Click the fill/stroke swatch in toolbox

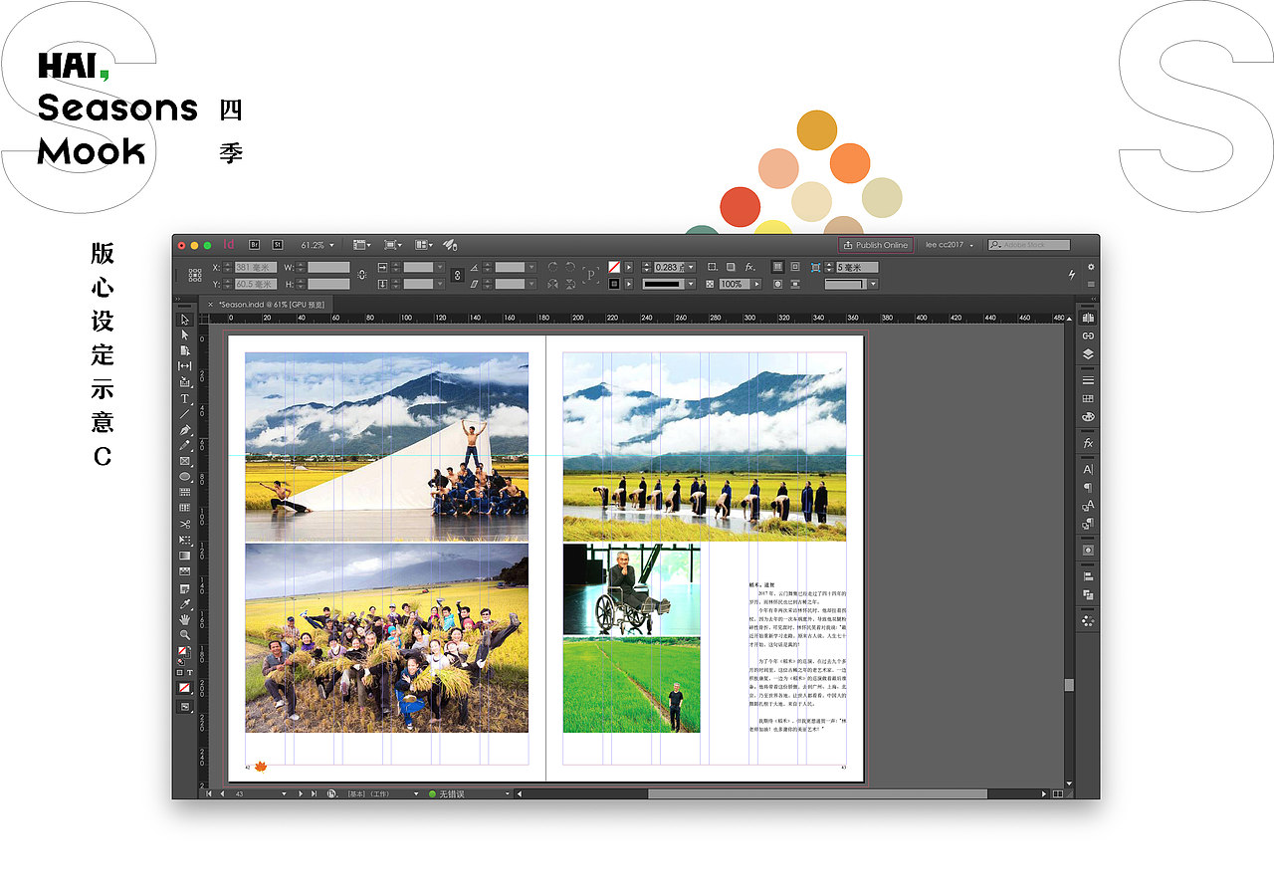click(x=184, y=653)
